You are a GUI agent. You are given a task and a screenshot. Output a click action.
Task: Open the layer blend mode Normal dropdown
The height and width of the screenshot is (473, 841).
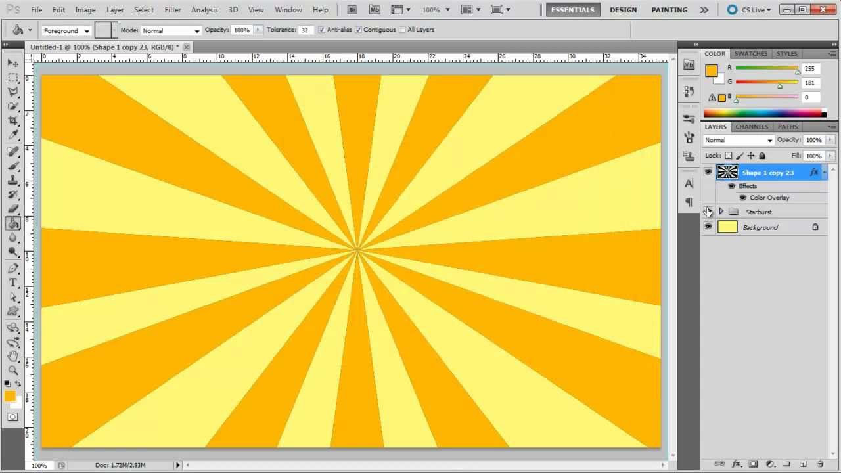(739, 140)
